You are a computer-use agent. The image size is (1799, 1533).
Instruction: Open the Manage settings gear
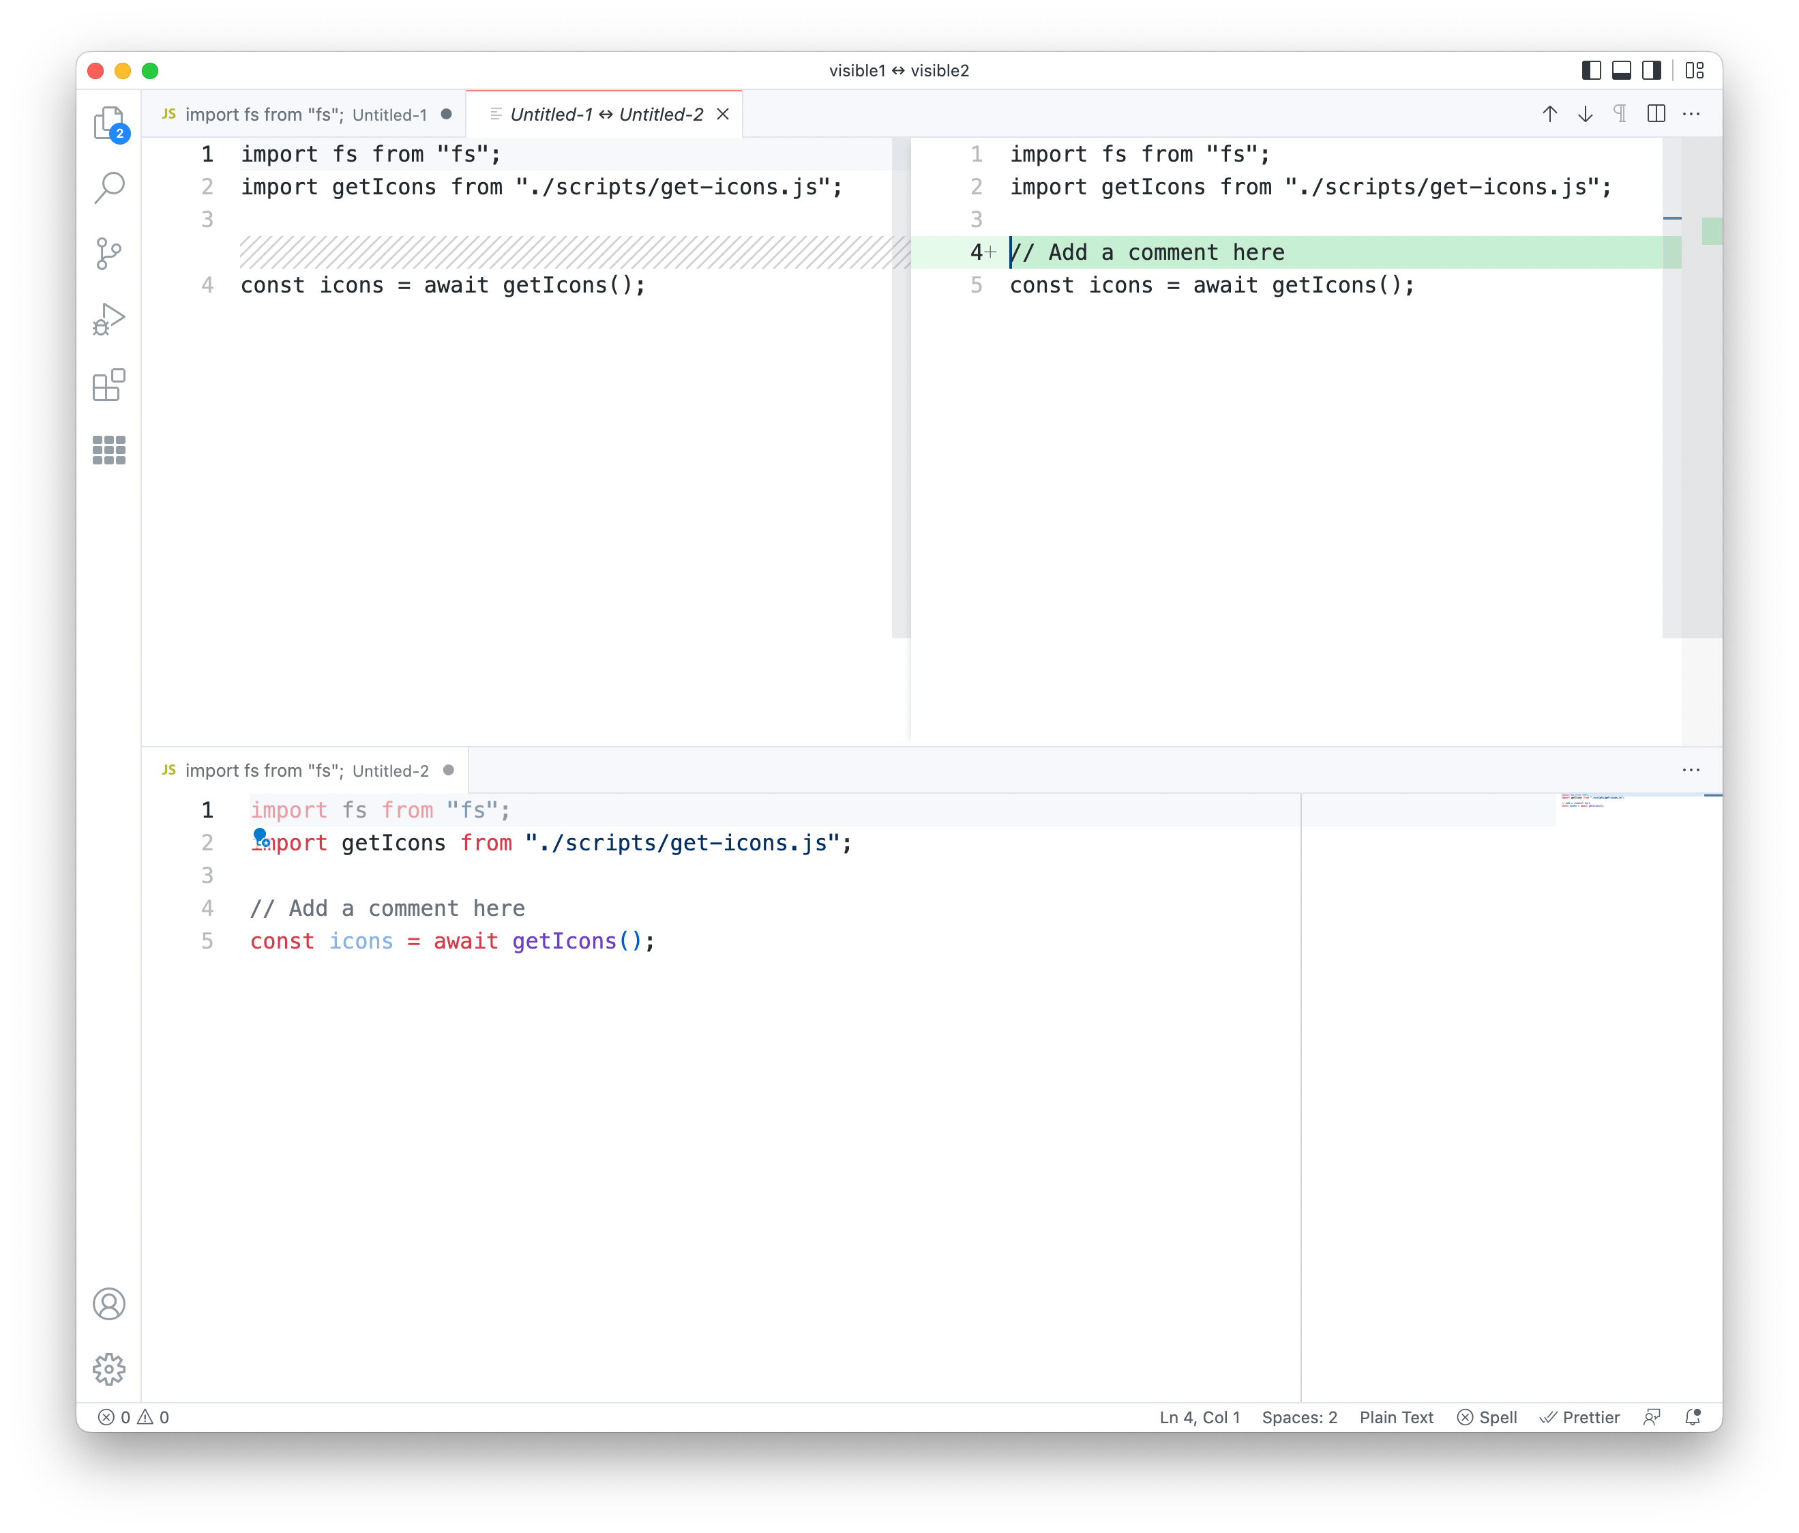(109, 1369)
